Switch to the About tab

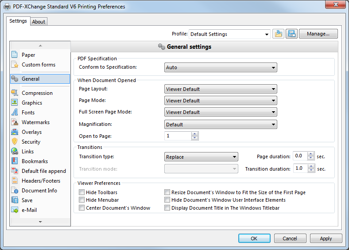click(39, 22)
